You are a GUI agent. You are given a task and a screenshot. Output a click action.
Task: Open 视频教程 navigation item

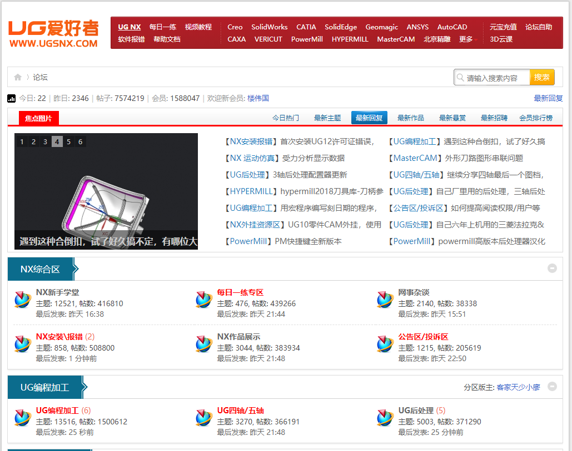[198, 27]
